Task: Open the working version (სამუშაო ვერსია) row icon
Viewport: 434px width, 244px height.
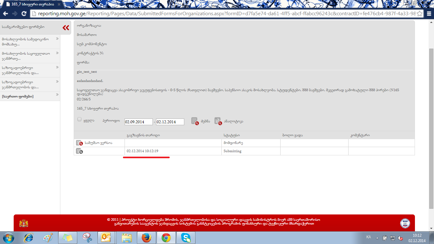Action: click(79, 143)
